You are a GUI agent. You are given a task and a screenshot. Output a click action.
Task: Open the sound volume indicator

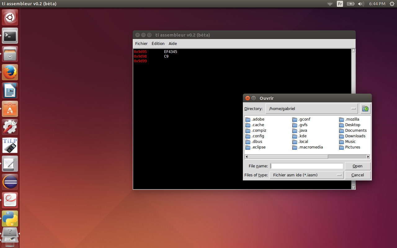[x=361, y=4]
